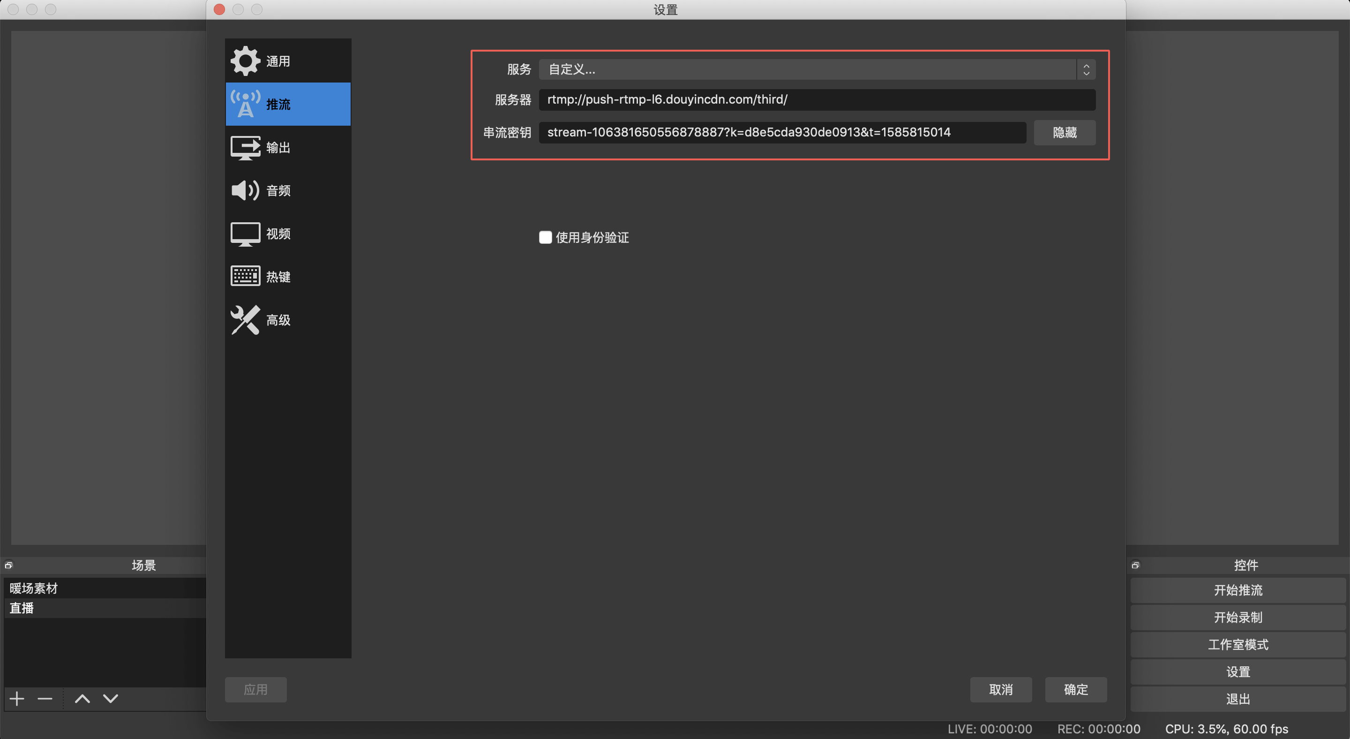Image resolution: width=1350 pixels, height=739 pixels.
Task: Open the 服务 dropdown showing 自定义...
Action: 817,69
